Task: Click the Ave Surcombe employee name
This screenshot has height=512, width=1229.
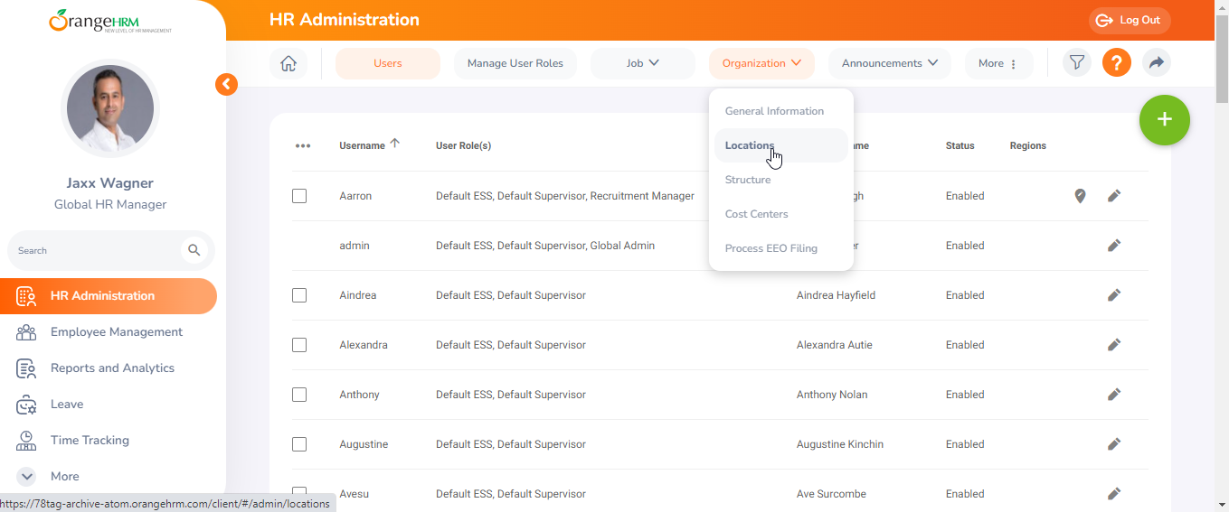Action: click(x=831, y=494)
